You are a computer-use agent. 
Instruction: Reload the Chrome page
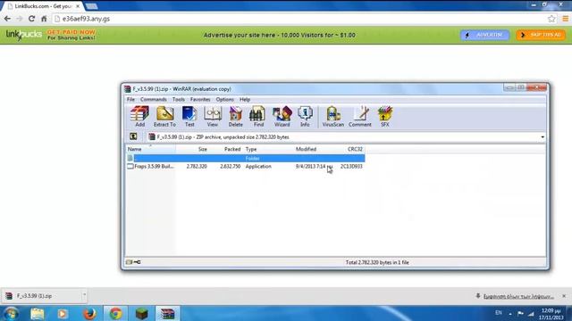click(x=32, y=19)
